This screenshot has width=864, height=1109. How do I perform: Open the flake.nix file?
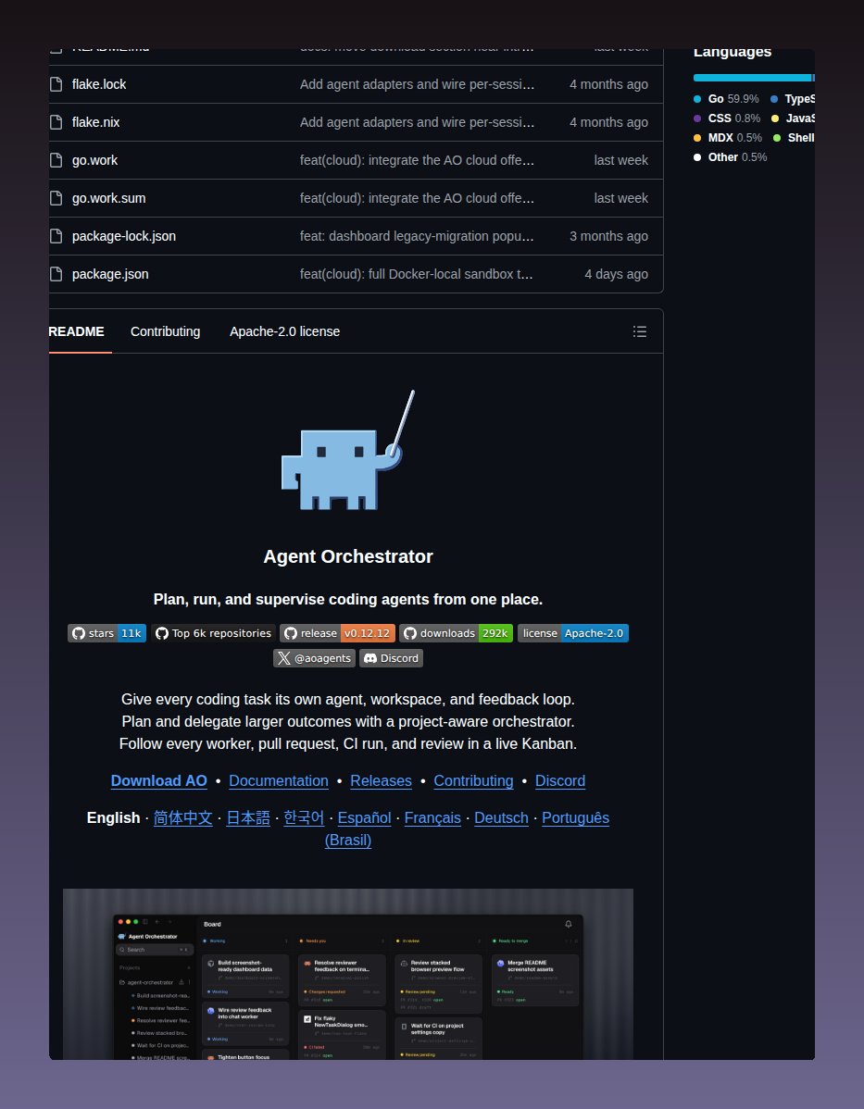[95, 122]
